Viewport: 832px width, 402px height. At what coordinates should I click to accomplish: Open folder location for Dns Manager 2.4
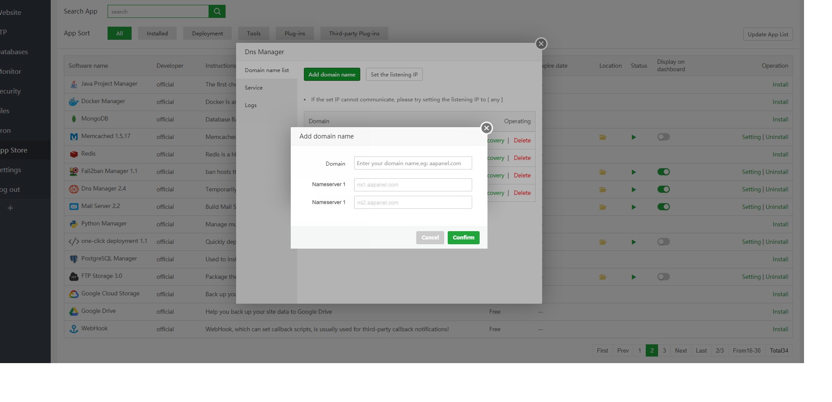(603, 190)
